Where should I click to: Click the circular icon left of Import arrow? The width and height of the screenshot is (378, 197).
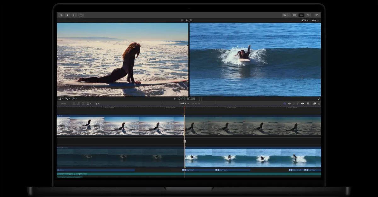[x=61, y=15]
